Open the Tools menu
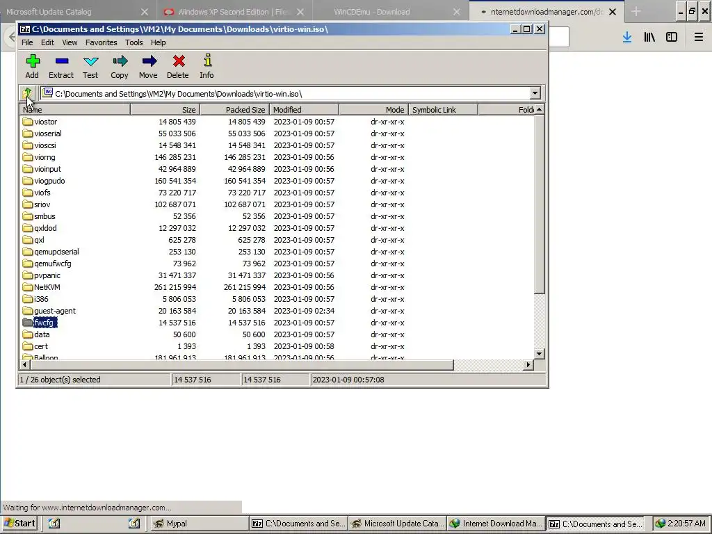 (x=134, y=42)
